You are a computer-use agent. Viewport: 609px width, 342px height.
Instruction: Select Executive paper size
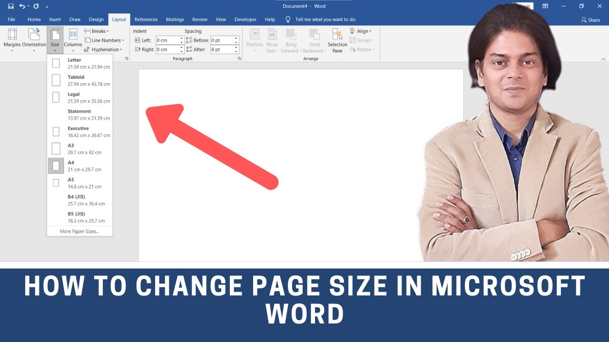tap(80, 132)
